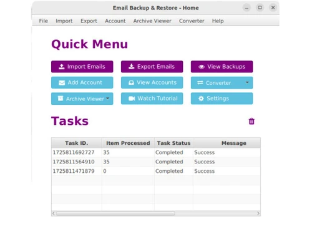Click Success message of task 1725811692727

(x=204, y=152)
